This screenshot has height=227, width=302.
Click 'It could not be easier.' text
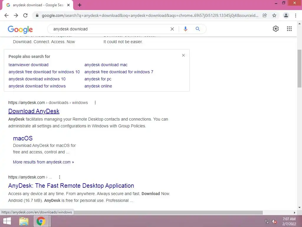123,42
